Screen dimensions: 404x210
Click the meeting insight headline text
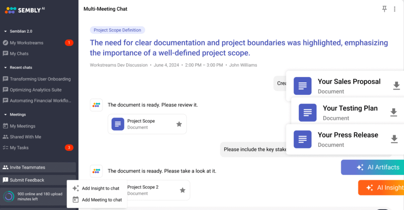[x=239, y=48]
